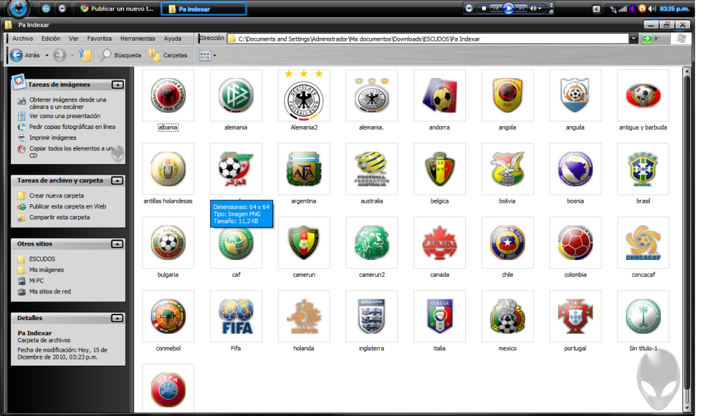
Task: Select the belgica crest thumbnail
Action: tap(439, 169)
